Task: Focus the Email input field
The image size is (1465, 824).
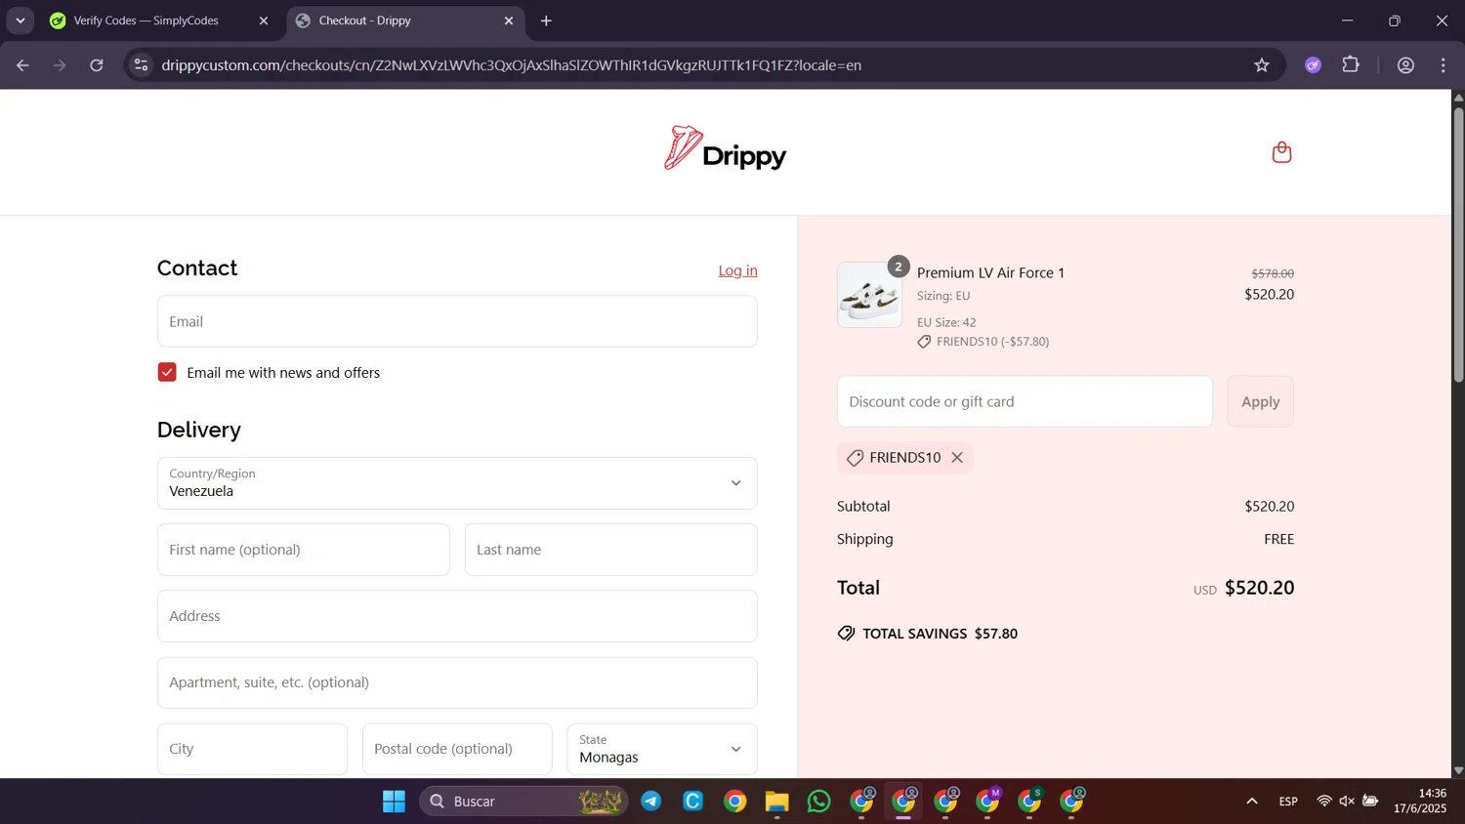Action: [457, 321]
